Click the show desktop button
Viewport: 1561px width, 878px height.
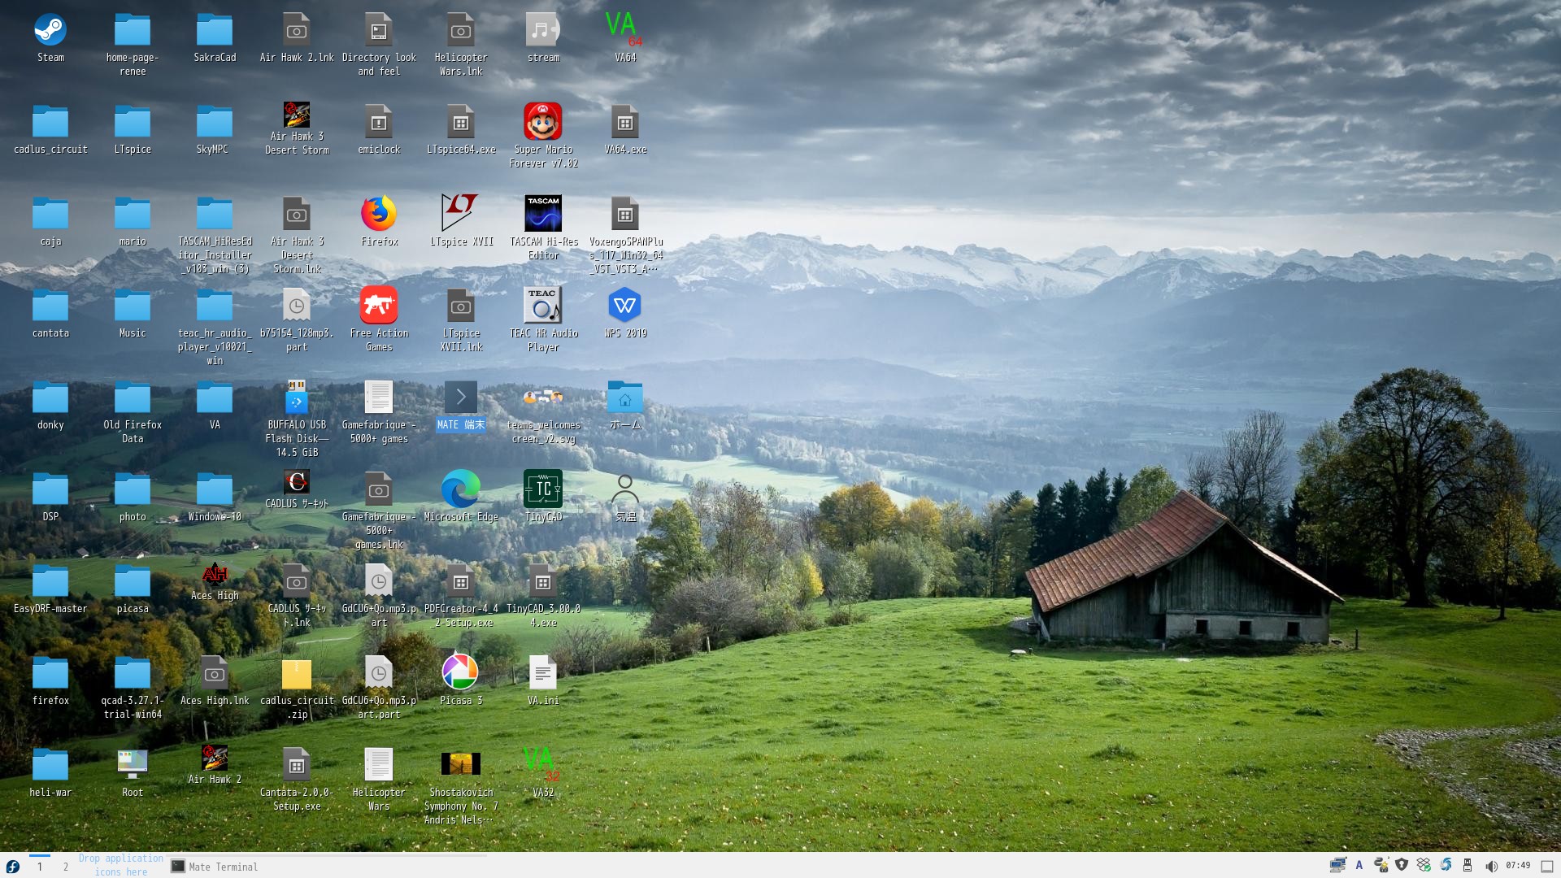(x=1547, y=867)
